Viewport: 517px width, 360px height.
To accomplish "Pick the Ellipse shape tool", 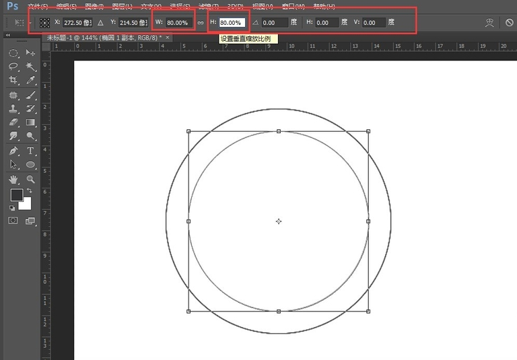I will click(30, 165).
